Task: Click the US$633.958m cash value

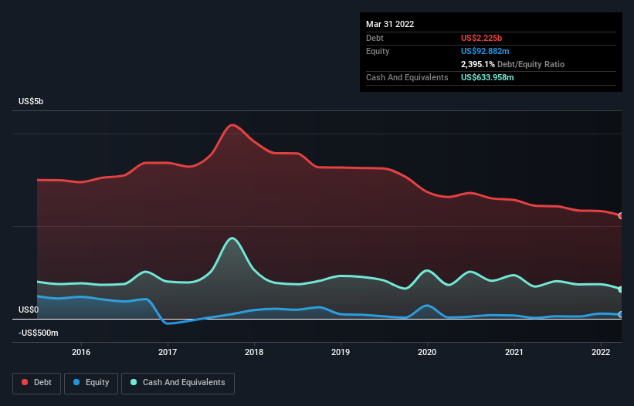Action: point(487,77)
